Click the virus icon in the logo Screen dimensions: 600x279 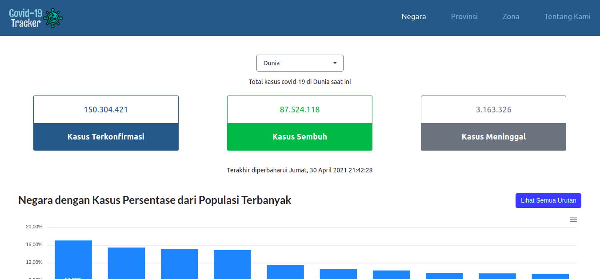pyautogui.click(x=53, y=18)
